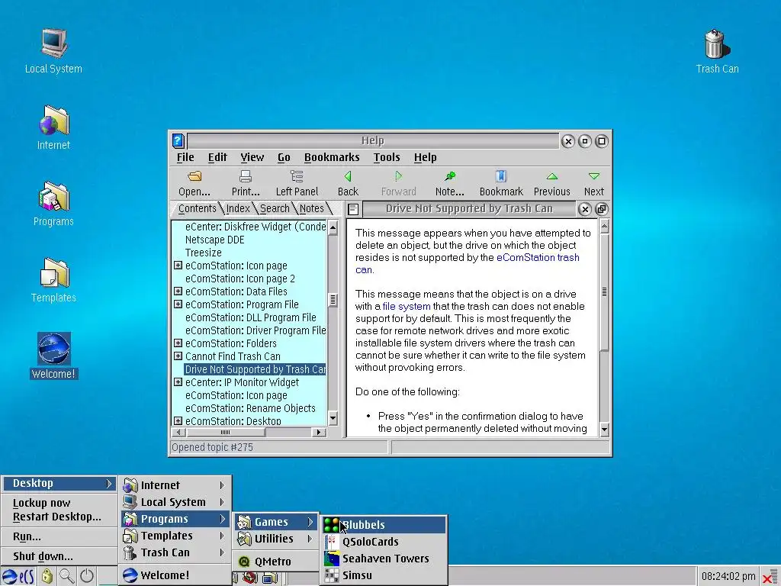Image resolution: width=781 pixels, height=586 pixels.
Task: Open the Bookmarks menu
Action: [x=332, y=157]
